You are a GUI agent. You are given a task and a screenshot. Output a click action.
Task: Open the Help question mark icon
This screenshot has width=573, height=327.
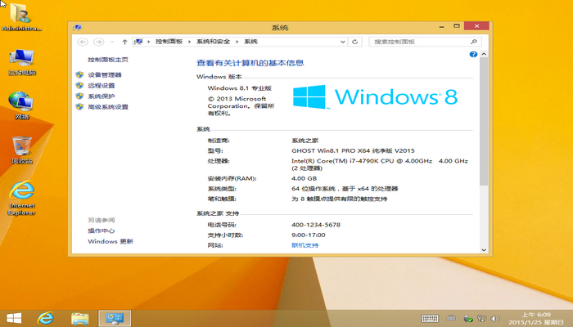click(x=473, y=54)
